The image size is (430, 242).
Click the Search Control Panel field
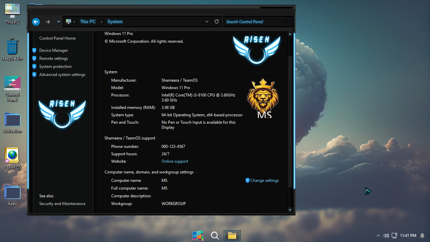point(258,22)
